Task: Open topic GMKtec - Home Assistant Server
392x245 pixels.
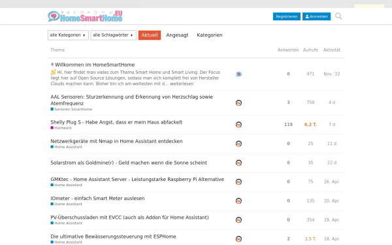Action: pos(137,179)
